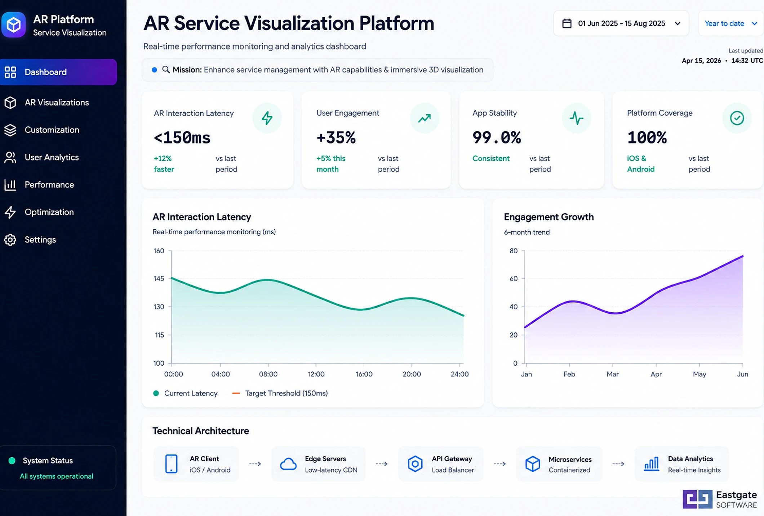Click the Settings gear icon
This screenshot has height=516, width=764.
coord(10,240)
